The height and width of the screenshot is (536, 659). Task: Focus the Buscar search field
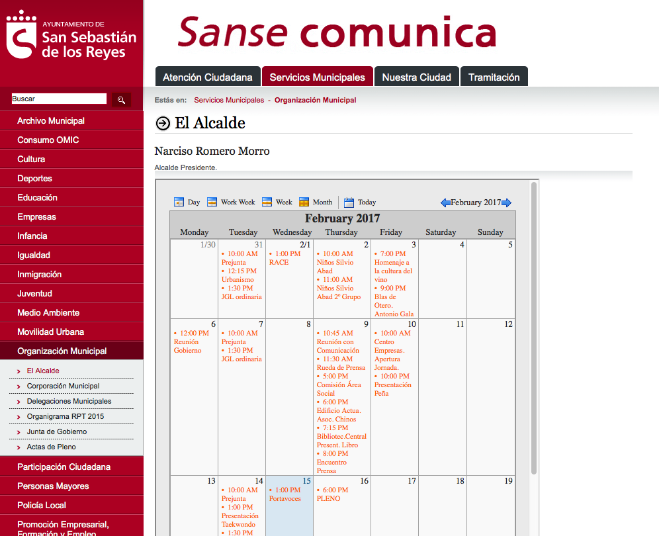[59, 99]
